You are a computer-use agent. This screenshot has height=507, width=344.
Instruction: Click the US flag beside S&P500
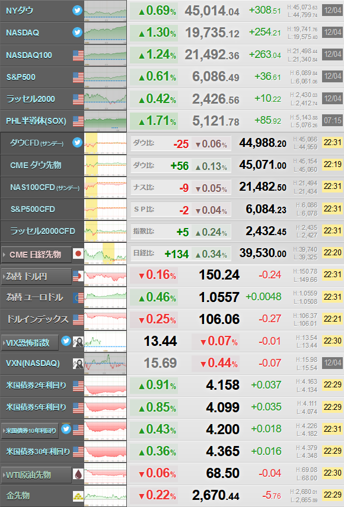pyautogui.click(x=78, y=77)
